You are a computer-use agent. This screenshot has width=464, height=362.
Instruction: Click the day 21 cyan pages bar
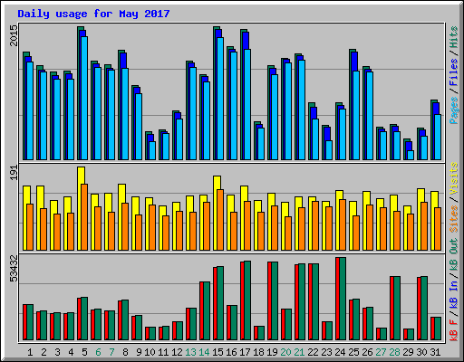[302, 110]
